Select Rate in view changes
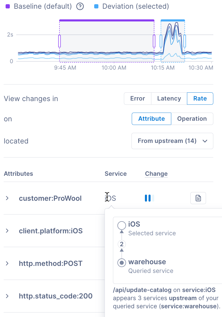The height and width of the screenshot is (317, 222). 200,99
